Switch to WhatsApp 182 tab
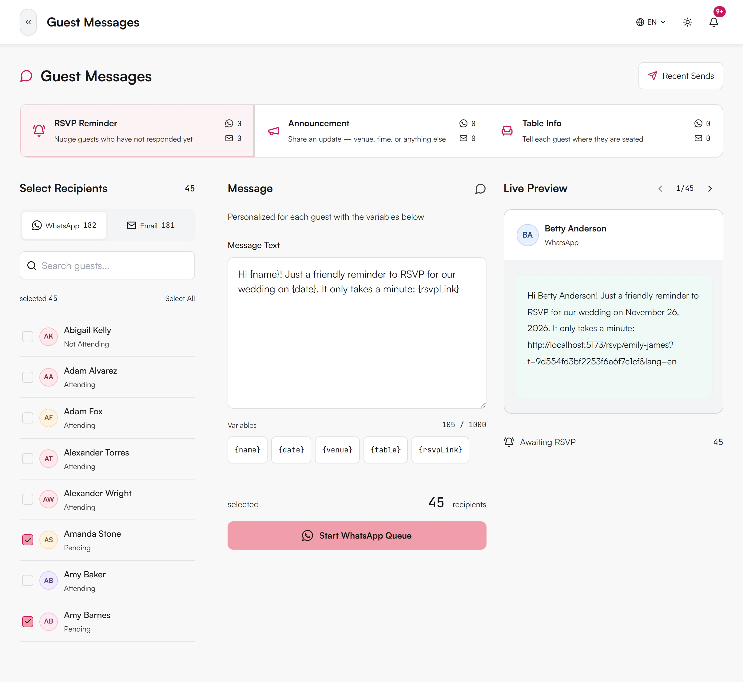Screen dimensions: 743x682 (64, 225)
